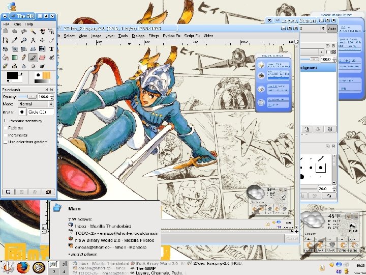Screen dimensions: 366x275
Task: Select the Airbrush tool
Action: click(51, 57)
